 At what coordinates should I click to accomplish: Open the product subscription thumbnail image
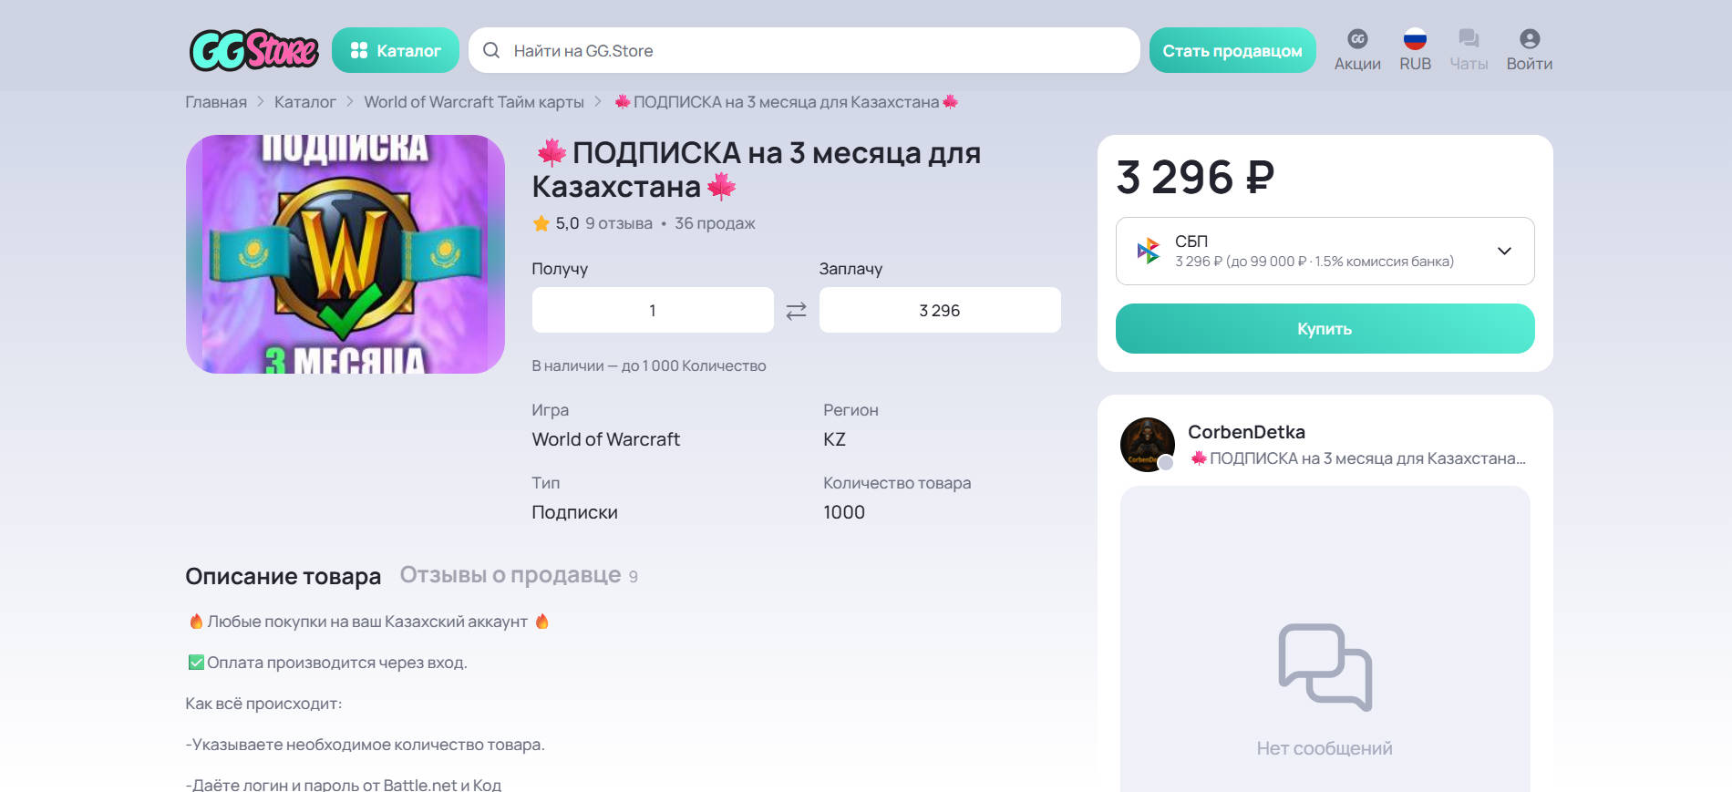tap(345, 254)
